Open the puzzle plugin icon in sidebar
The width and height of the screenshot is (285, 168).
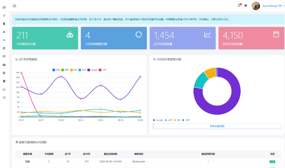coord(4,48)
